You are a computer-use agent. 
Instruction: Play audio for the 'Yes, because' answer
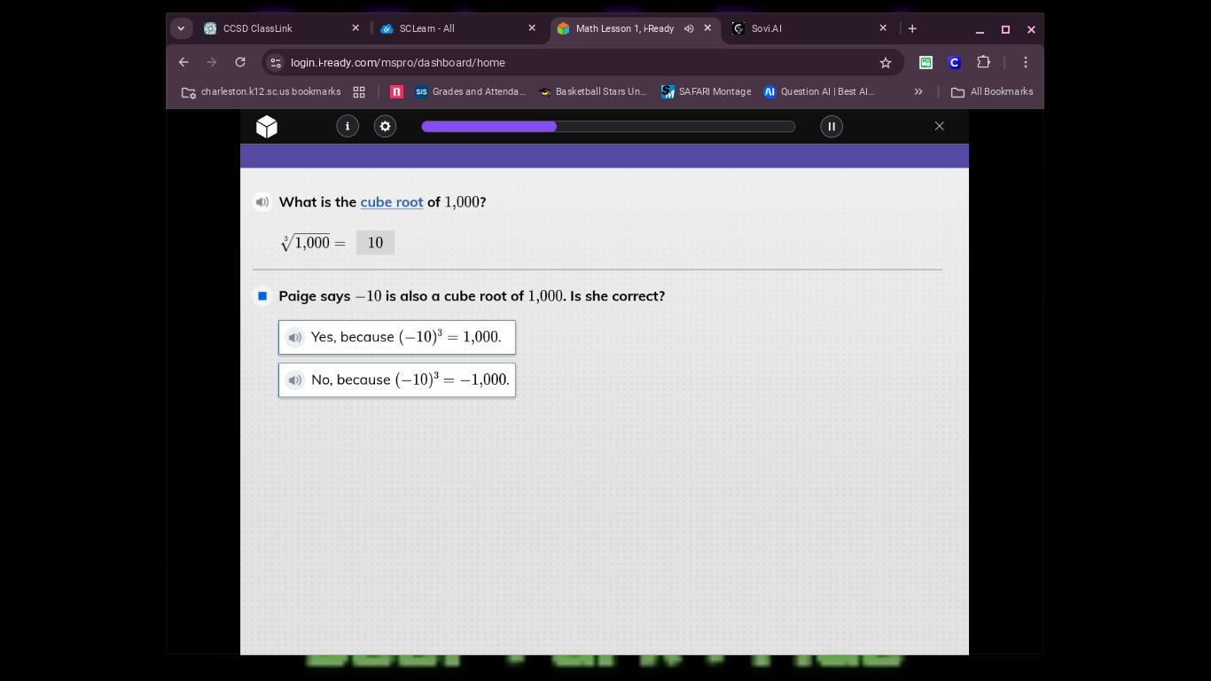[295, 337]
